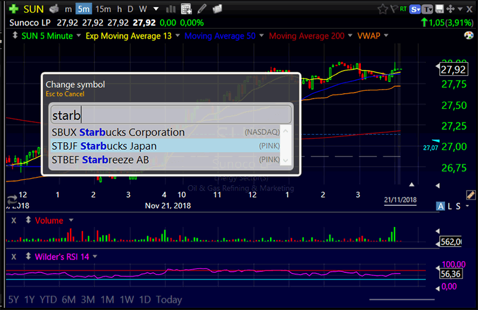478x310 pixels.
Task: Expand Moving Average 50 dropdown
Action: pos(262,36)
